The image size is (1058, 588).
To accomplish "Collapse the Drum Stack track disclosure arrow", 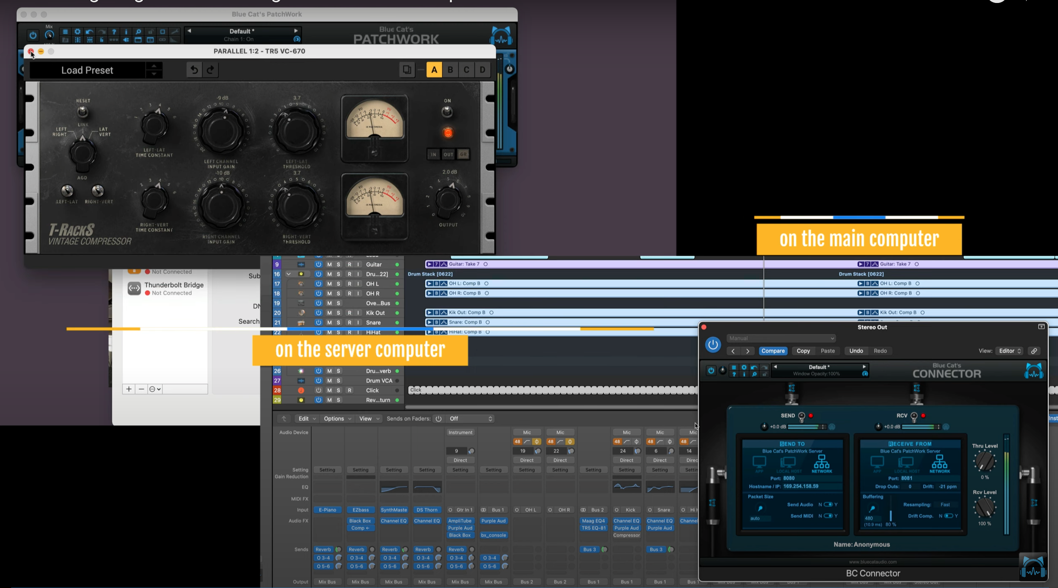I will click(x=288, y=274).
